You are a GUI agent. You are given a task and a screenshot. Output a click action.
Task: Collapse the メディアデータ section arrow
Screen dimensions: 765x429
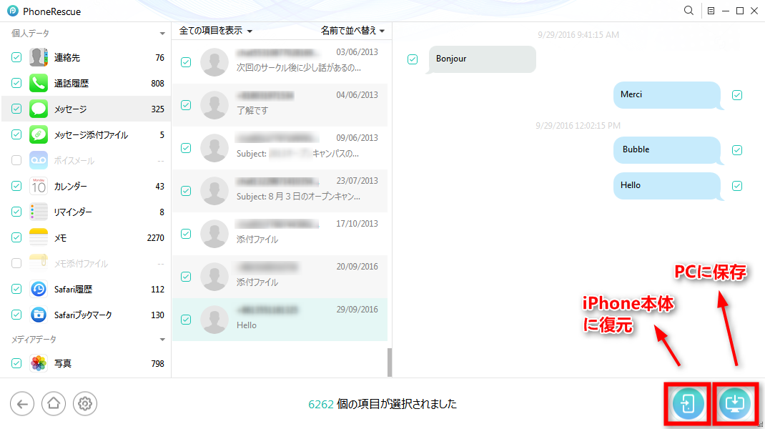[x=162, y=340]
